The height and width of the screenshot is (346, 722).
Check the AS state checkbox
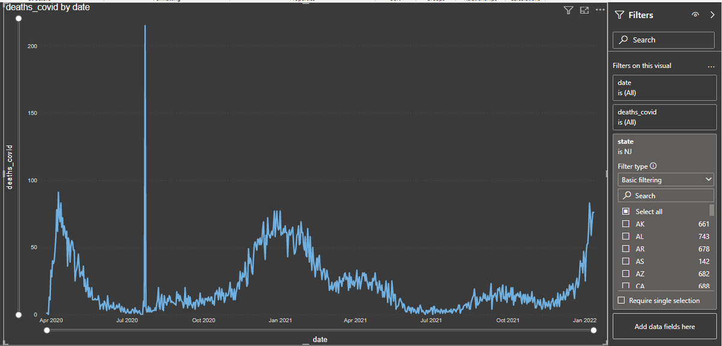coord(626,261)
